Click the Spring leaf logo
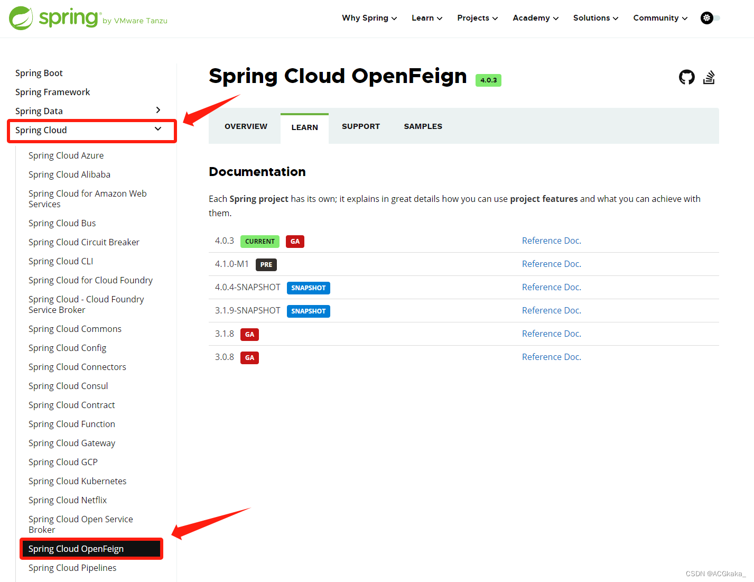 tap(21, 18)
